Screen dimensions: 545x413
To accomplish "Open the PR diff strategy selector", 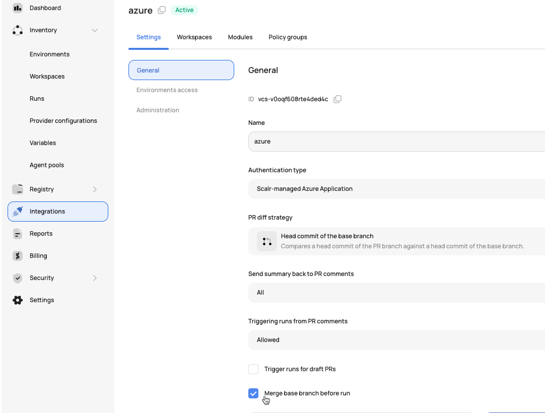I will click(396, 241).
